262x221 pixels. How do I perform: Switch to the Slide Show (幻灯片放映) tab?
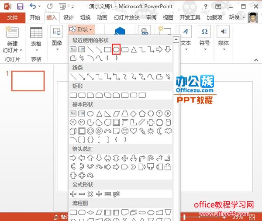(127, 17)
